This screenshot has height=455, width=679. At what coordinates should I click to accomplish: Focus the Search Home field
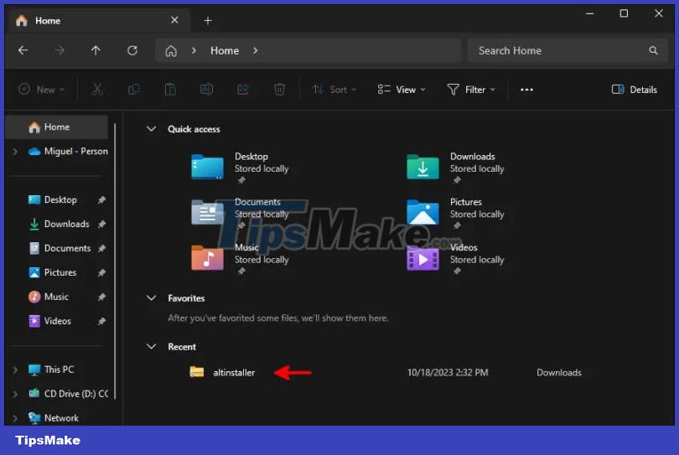coord(568,50)
